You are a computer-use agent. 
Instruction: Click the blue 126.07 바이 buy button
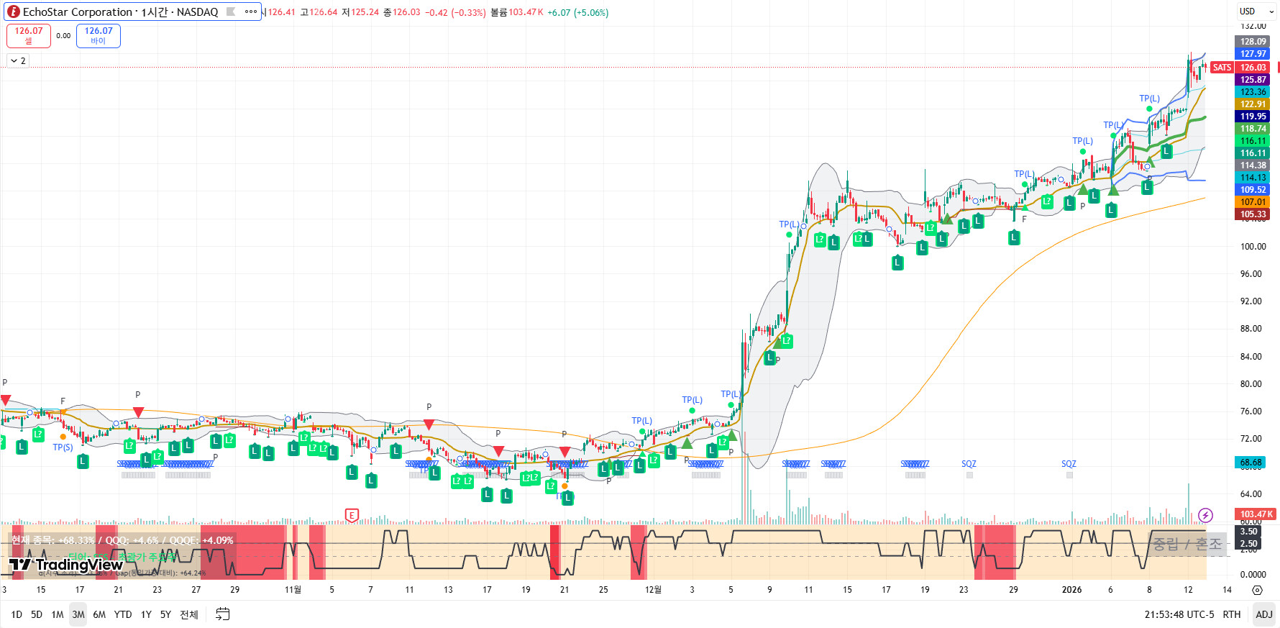coord(99,35)
